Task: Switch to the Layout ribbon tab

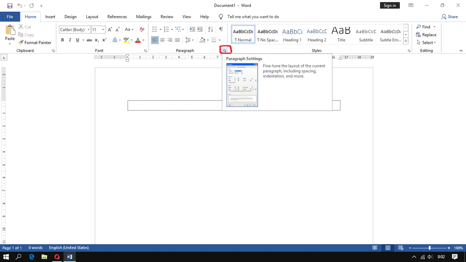Action: point(92,17)
